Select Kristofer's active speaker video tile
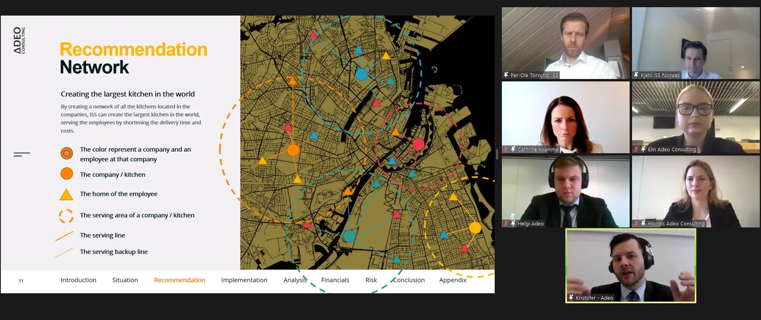761x320 pixels. pos(631,266)
